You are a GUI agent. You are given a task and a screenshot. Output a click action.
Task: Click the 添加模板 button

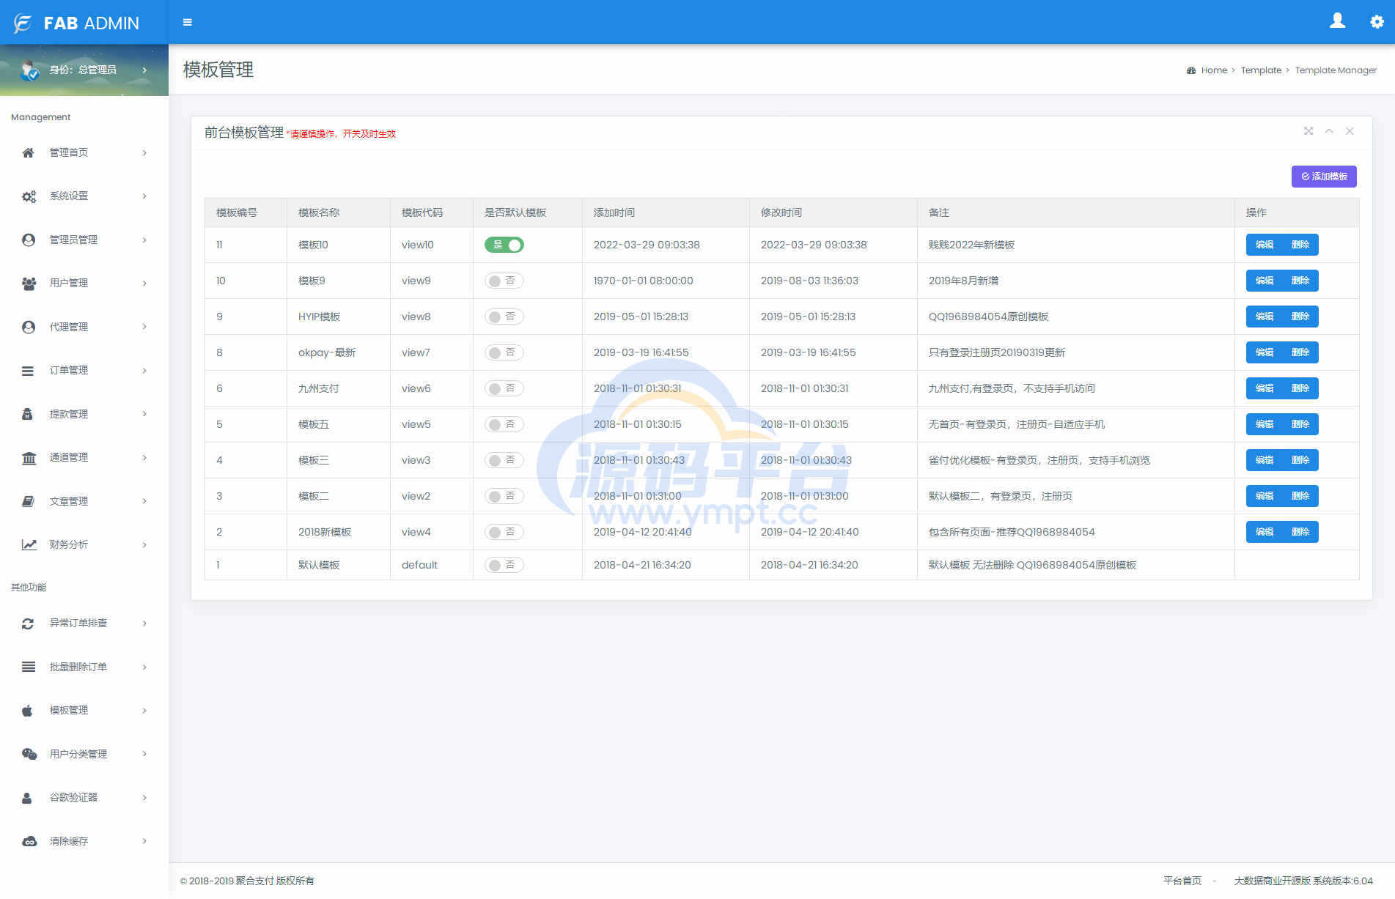1324,177
